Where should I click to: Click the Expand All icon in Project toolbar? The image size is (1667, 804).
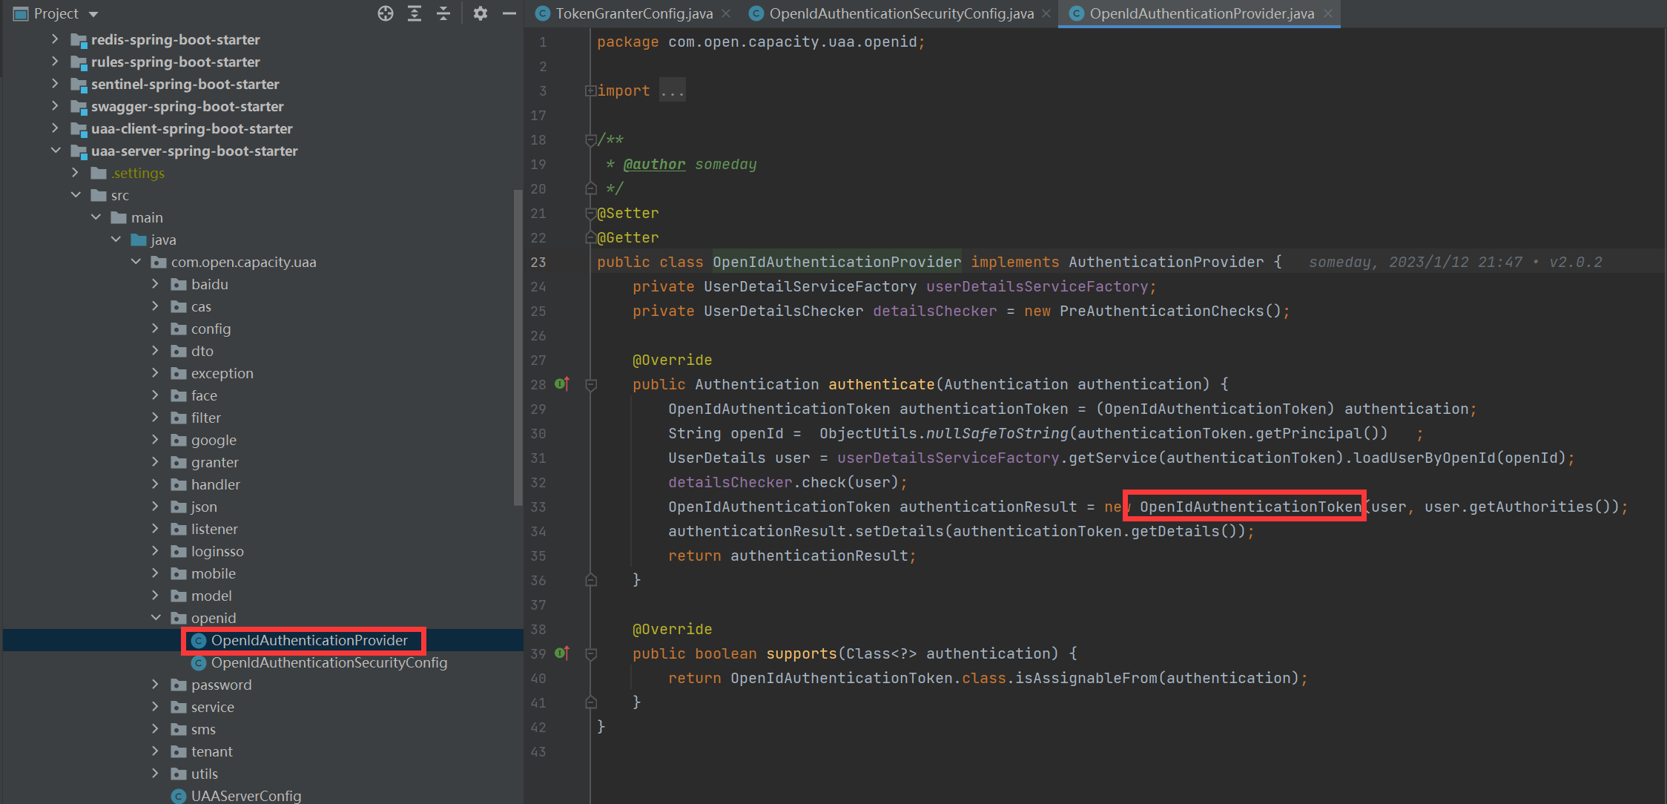(415, 13)
